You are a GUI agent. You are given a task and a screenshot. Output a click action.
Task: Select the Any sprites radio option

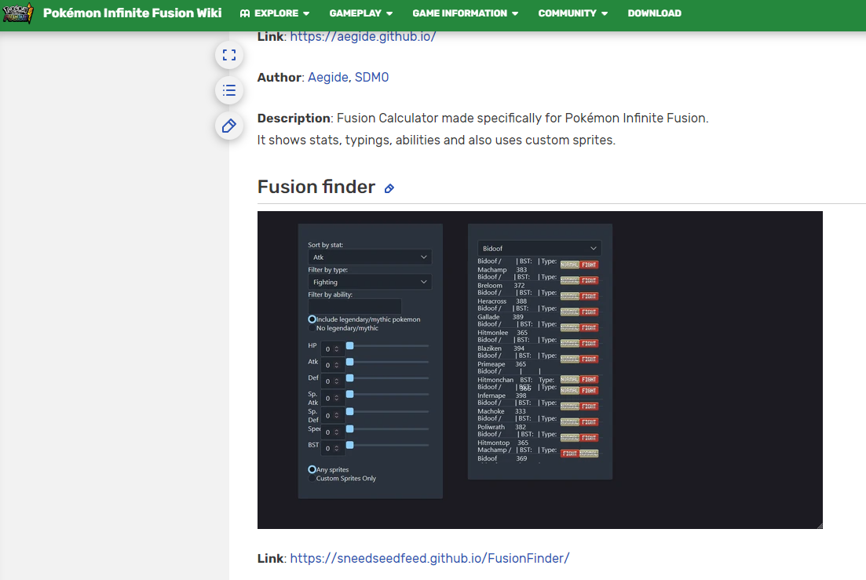312,469
